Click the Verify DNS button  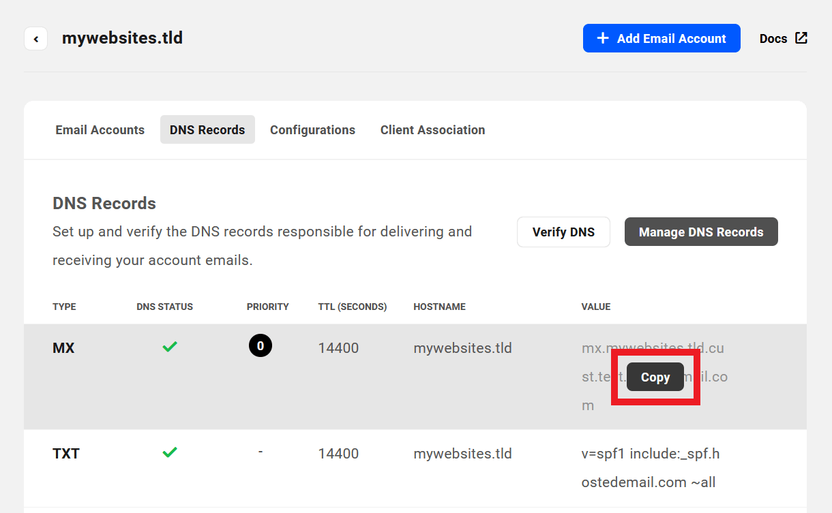pyautogui.click(x=563, y=232)
